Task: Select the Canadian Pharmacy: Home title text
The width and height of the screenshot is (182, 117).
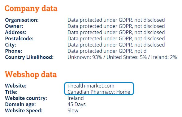Action: 99,92
